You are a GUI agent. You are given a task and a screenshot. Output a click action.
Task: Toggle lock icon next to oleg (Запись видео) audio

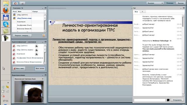coord(37,50)
